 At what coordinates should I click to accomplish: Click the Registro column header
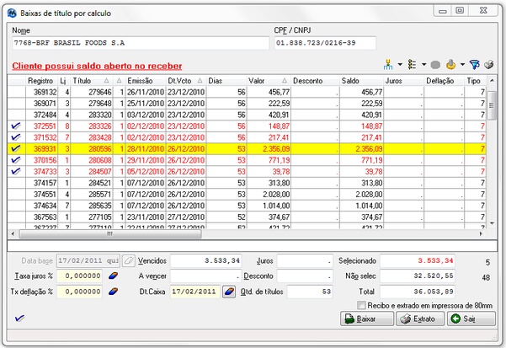pyautogui.click(x=41, y=81)
